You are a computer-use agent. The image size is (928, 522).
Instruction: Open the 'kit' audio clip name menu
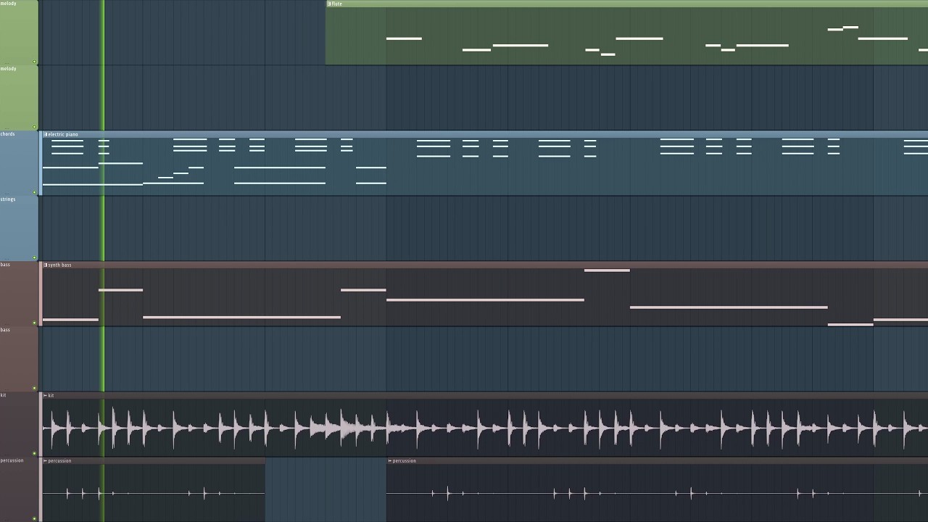pyautogui.click(x=51, y=395)
